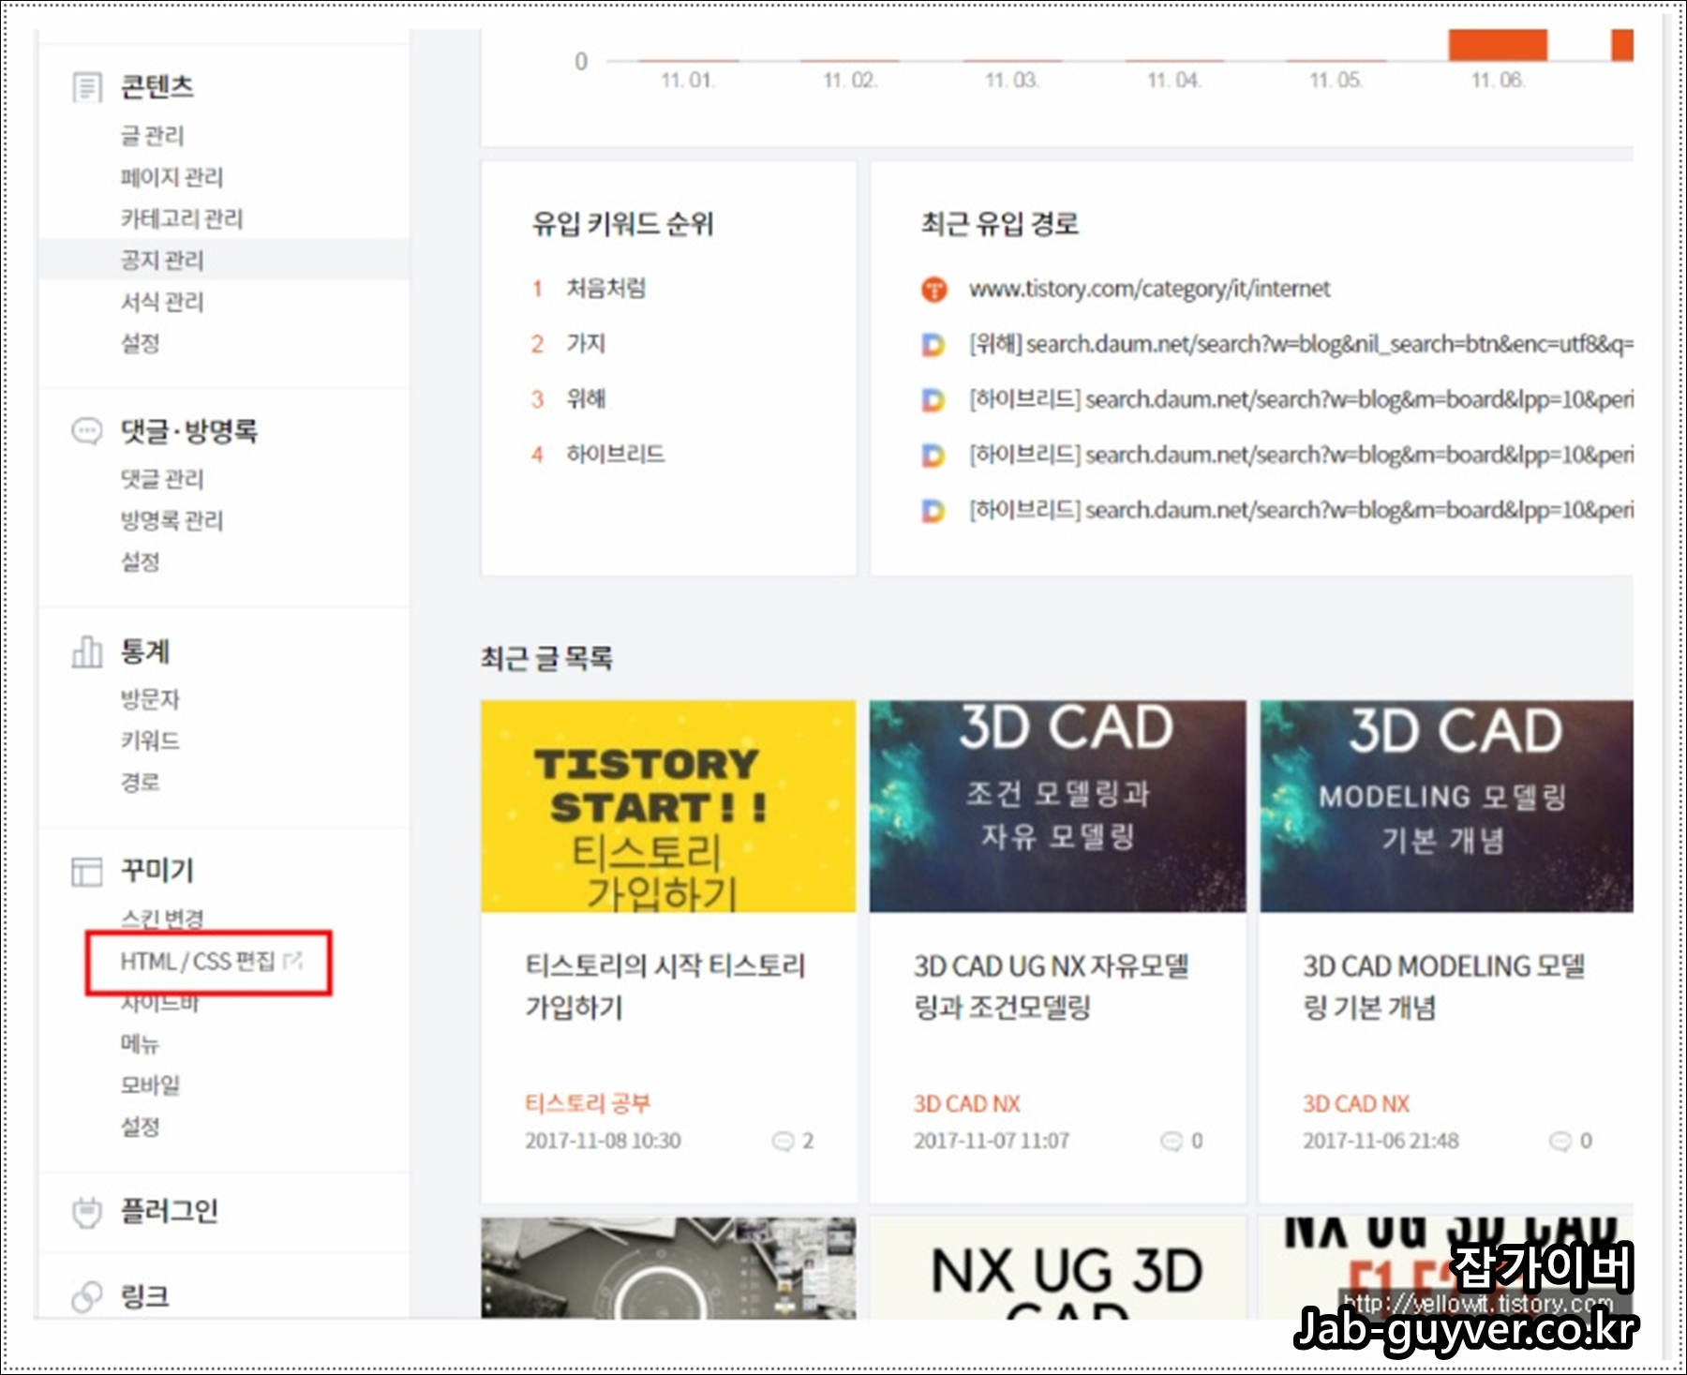The image size is (1687, 1375).
Task: Click the 플러그인 section heading
Action: (170, 1211)
